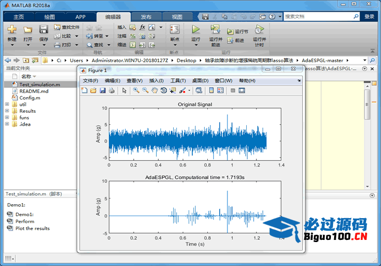This screenshot has height=266, width=381.
Task: Select Rotate 3D tool in Figure 1
Action: [x=164, y=90]
